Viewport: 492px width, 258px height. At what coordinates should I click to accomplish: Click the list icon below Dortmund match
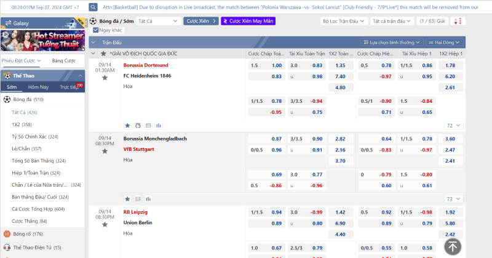[x=148, y=126]
